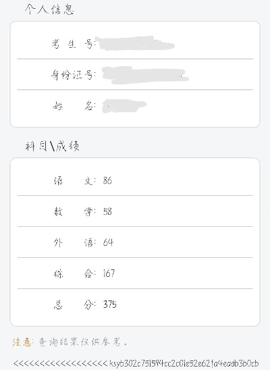This screenshot has width=270, height=370.
Task: Click the 综合 score 167
Action: (x=109, y=273)
